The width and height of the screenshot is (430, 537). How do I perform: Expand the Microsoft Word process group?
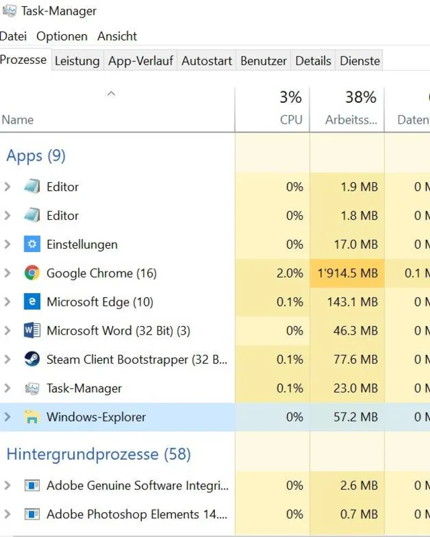(x=7, y=331)
